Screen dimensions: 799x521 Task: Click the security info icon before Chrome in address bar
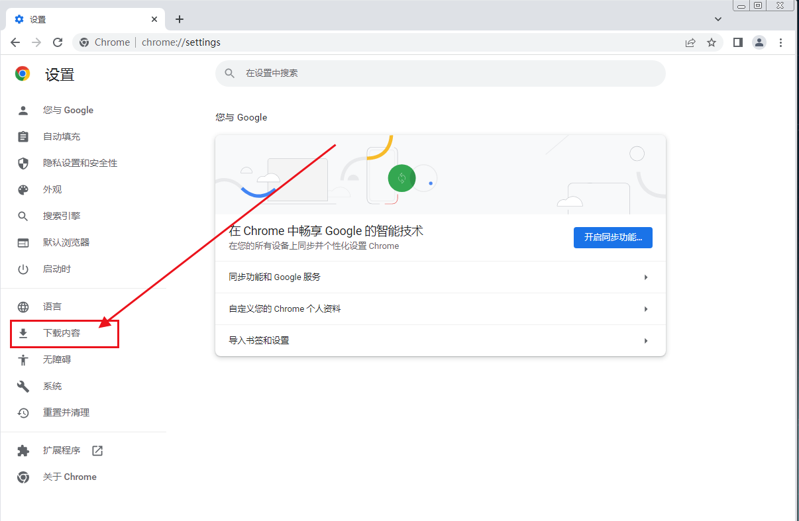pos(84,42)
